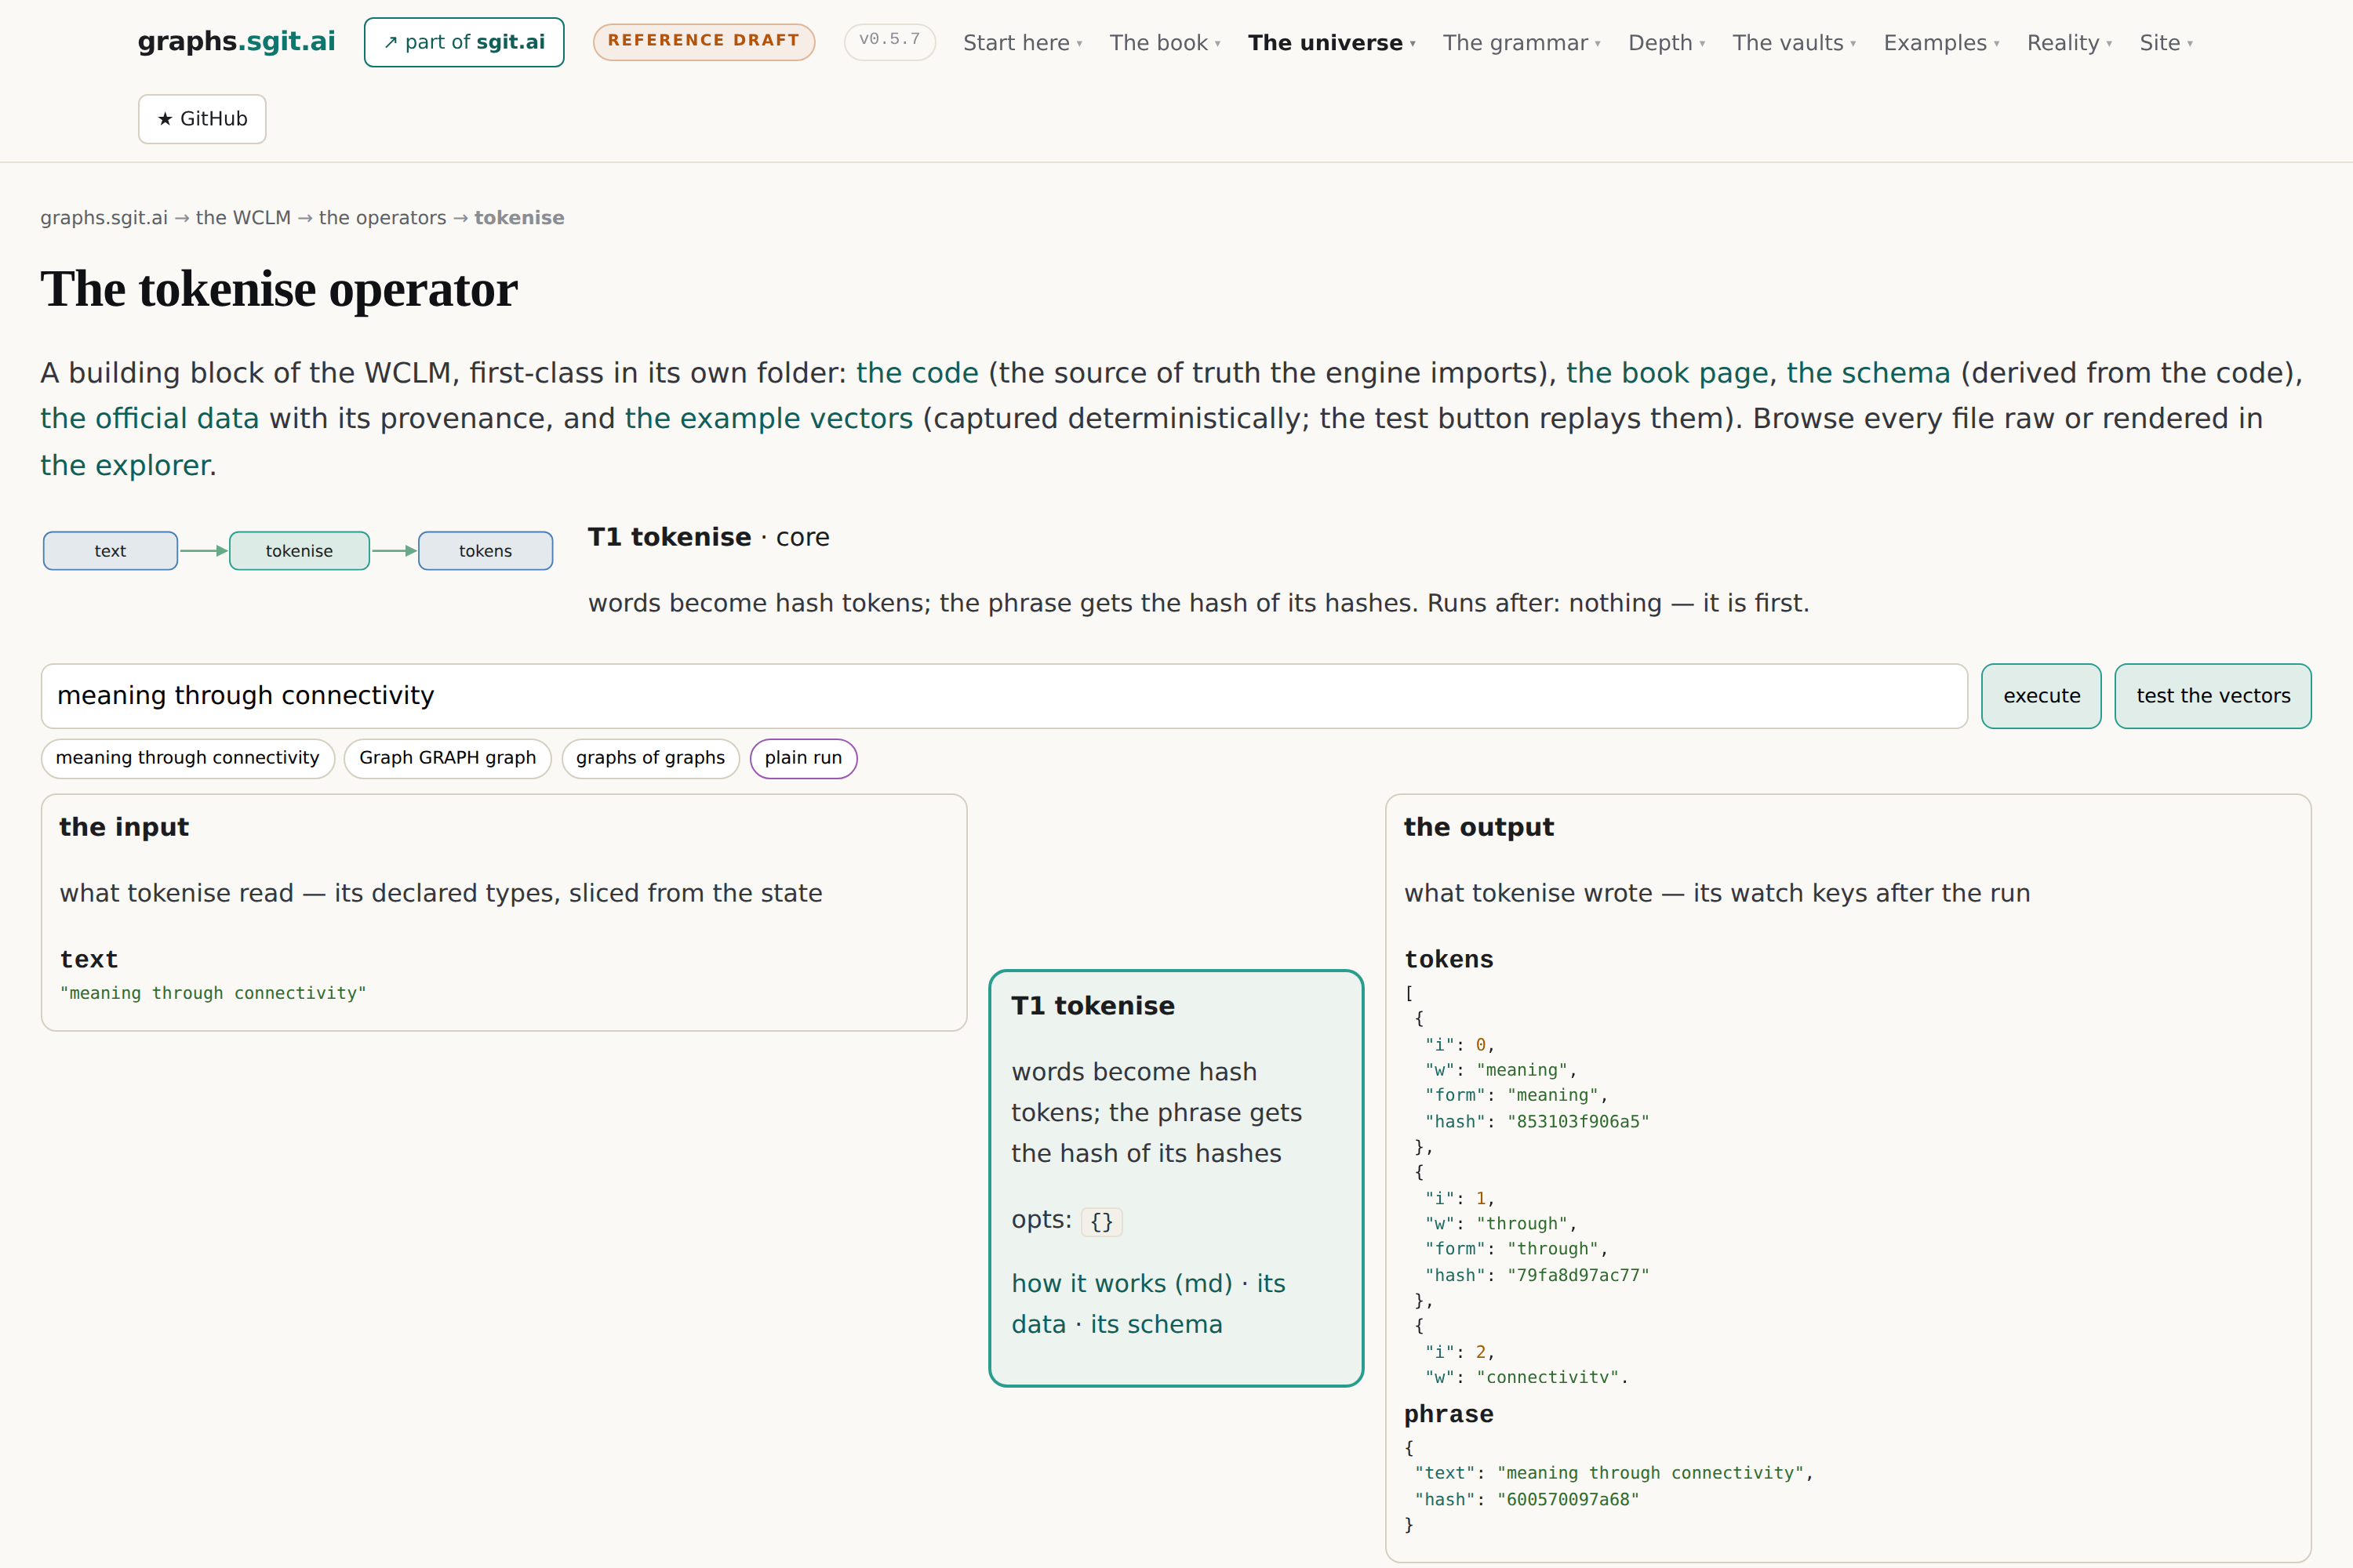Click phrase hash "600570097a68"

coord(1568,1500)
